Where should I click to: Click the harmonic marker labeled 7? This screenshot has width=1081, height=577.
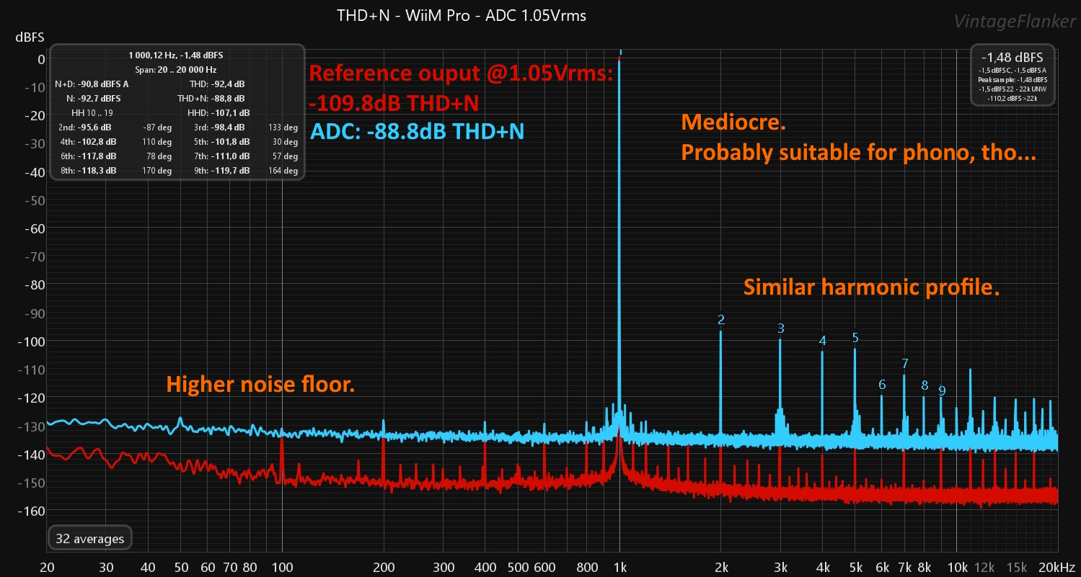click(x=905, y=363)
